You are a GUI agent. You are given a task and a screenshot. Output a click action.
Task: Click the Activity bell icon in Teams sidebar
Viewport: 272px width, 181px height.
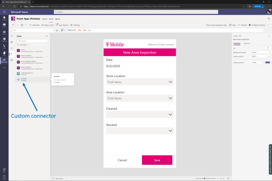pos(4,18)
